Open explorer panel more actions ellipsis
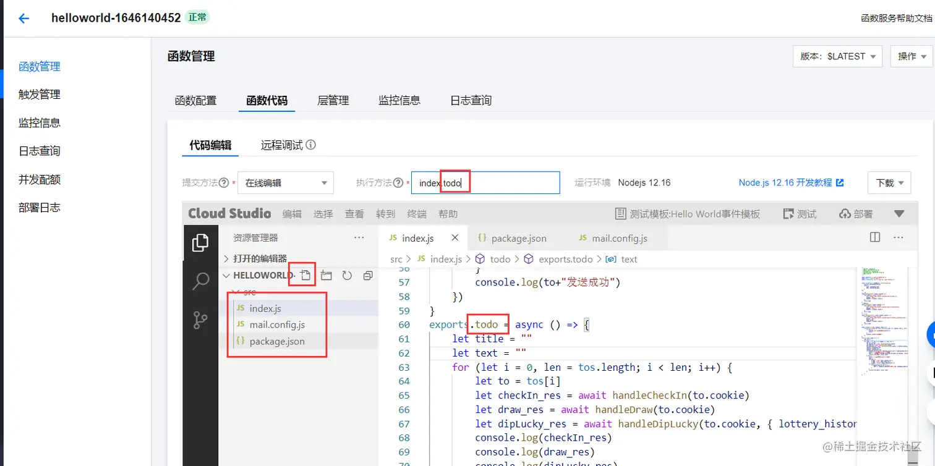 click(359, 237)
